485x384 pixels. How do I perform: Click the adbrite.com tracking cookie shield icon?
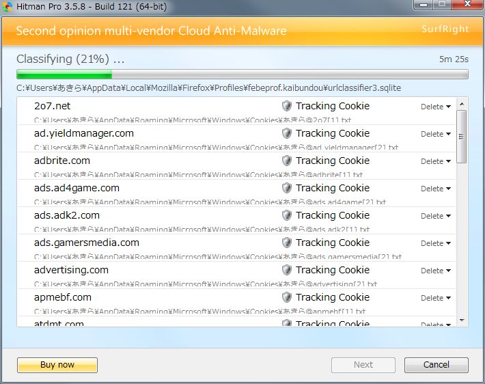point(287,161)
